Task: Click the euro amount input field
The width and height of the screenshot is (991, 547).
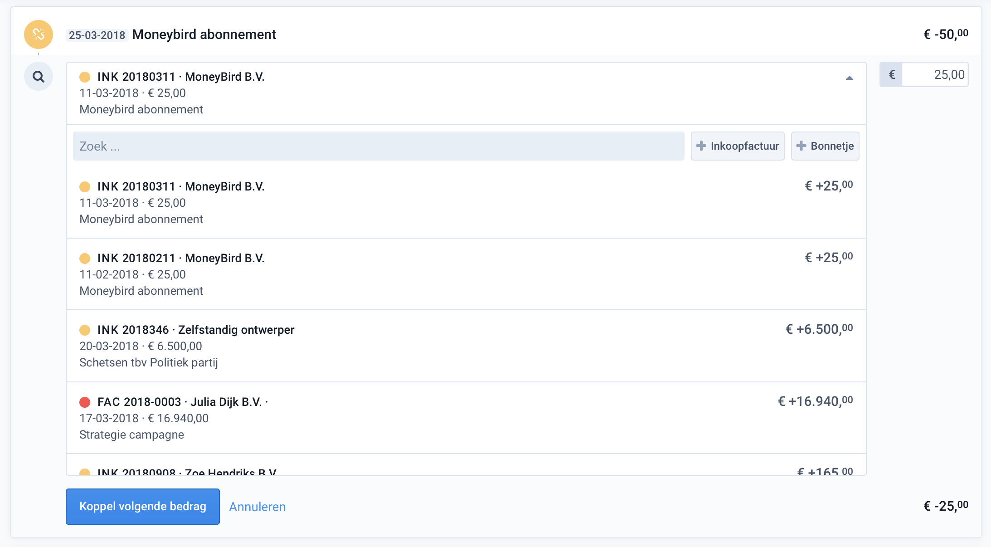Action: (934, 75)
